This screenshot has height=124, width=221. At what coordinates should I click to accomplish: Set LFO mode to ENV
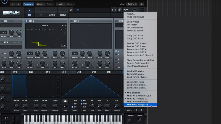(72, 104)
